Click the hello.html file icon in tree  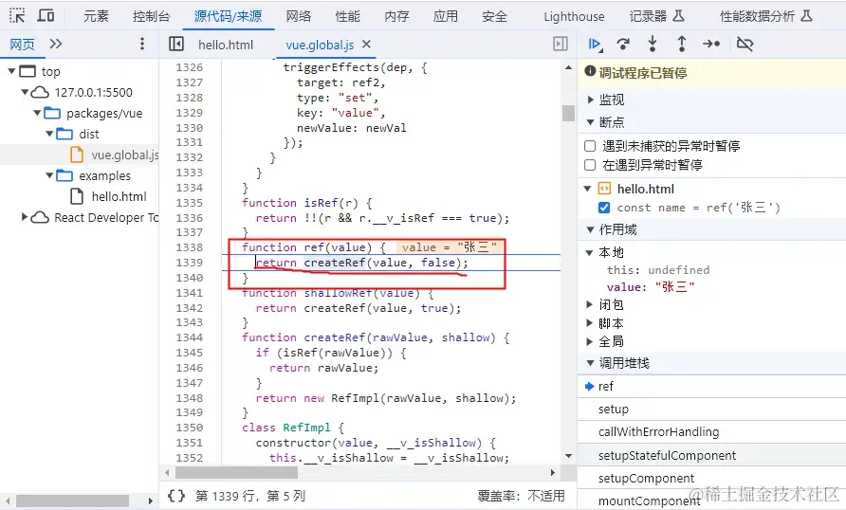coord(77,196)
